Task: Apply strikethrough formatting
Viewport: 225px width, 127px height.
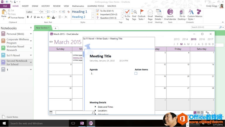Action: point(38,17)
